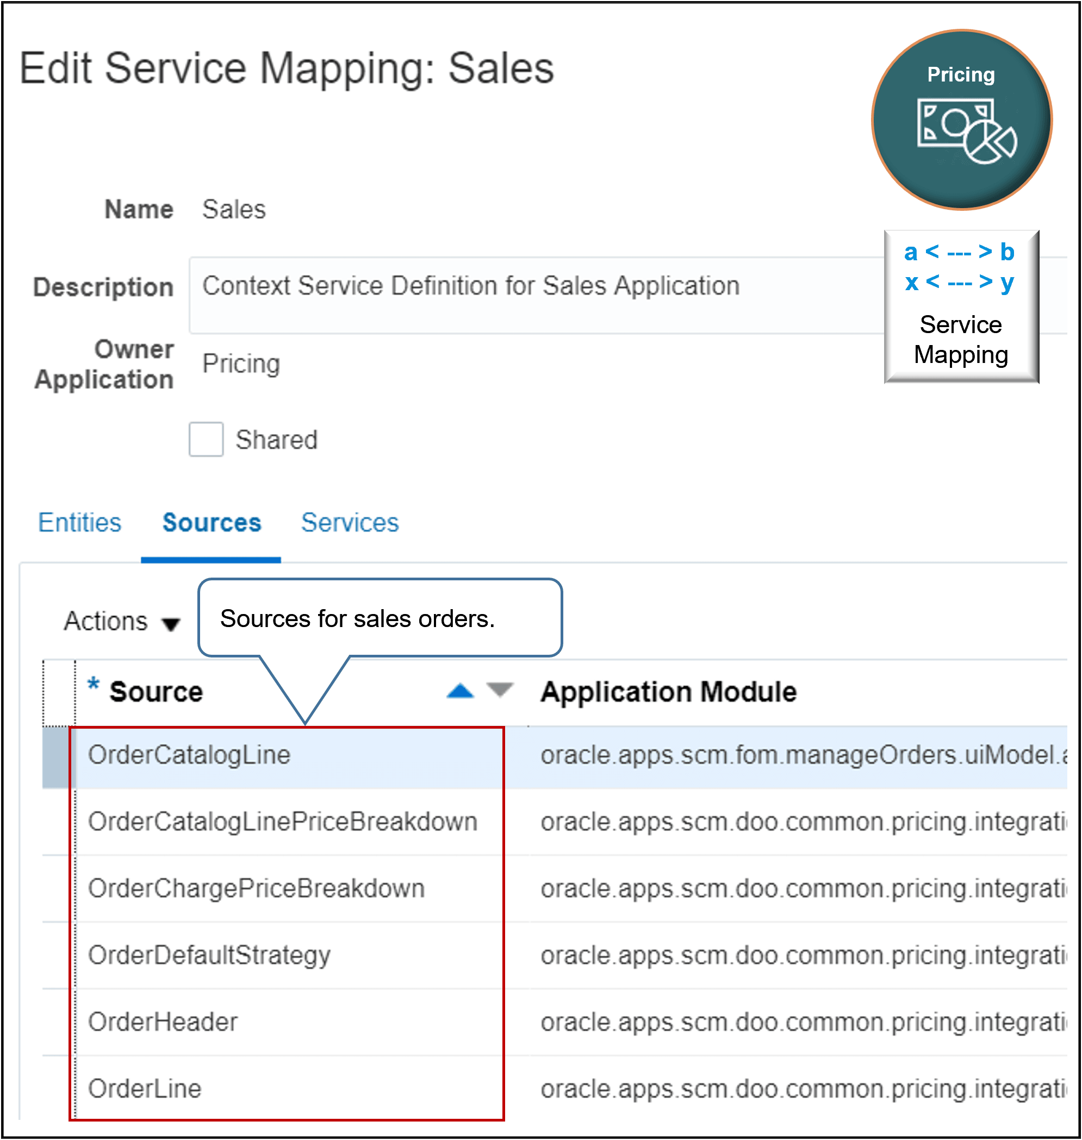
Task: Select the Sources tab
Action: click(x=211, y=522)
